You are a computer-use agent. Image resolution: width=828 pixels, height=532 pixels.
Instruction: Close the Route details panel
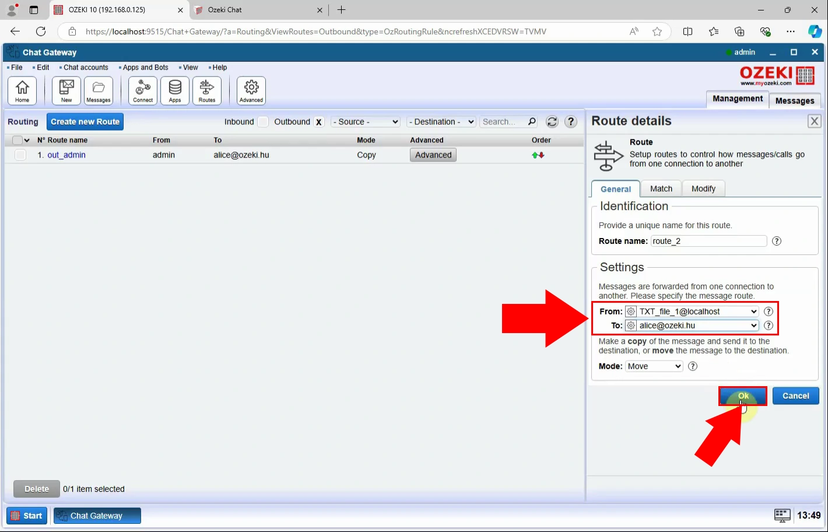coord(815,121)
